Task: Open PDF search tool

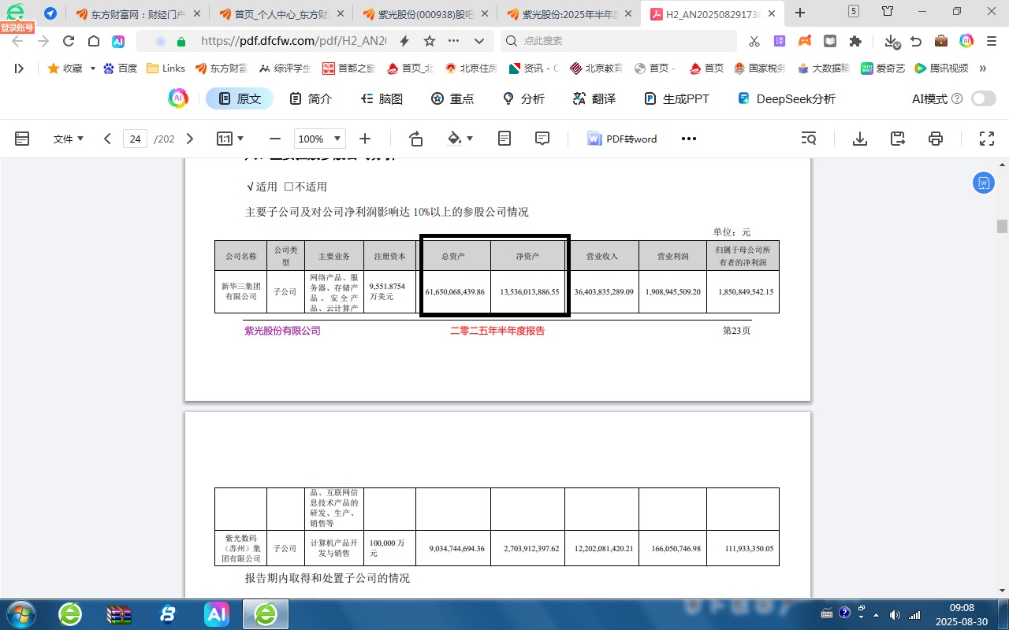Action: coord(809,139)
